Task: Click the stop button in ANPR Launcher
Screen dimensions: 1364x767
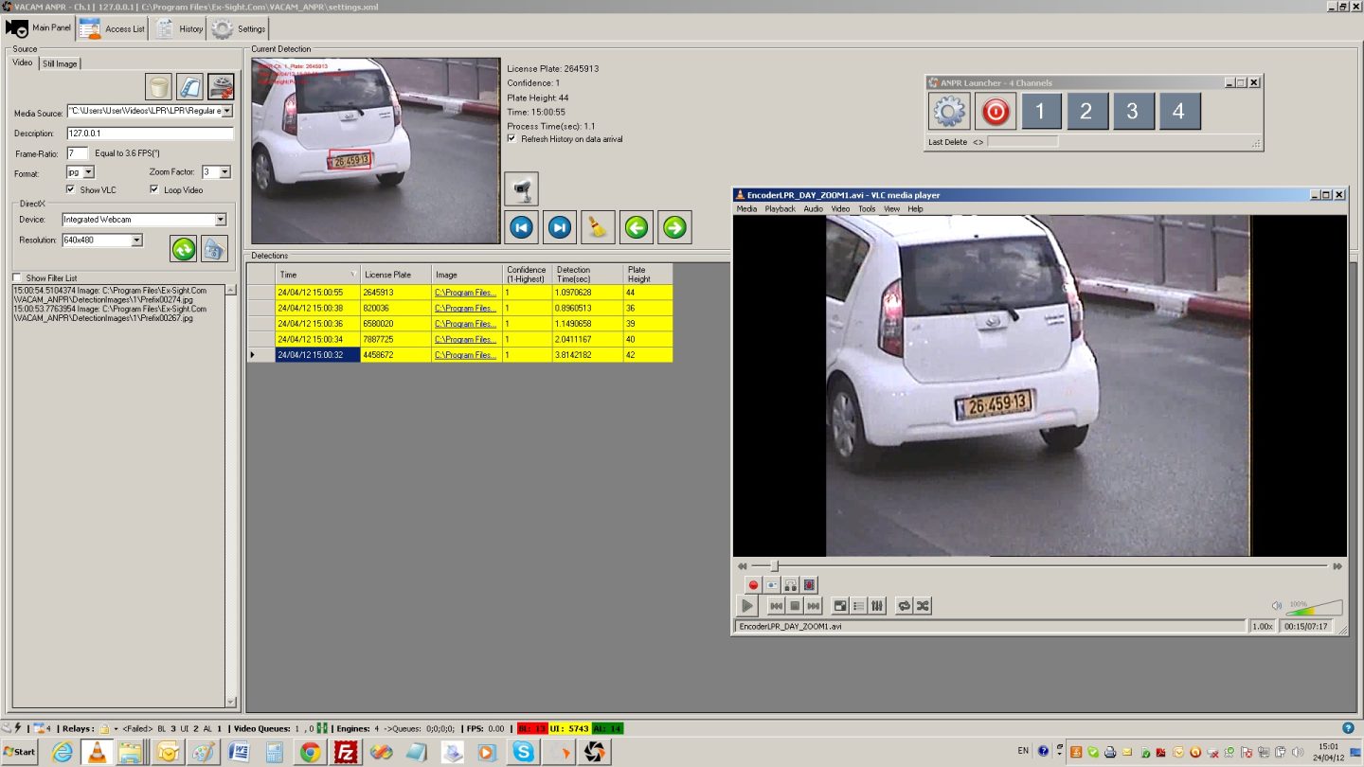Action: (x=995, y=111)
